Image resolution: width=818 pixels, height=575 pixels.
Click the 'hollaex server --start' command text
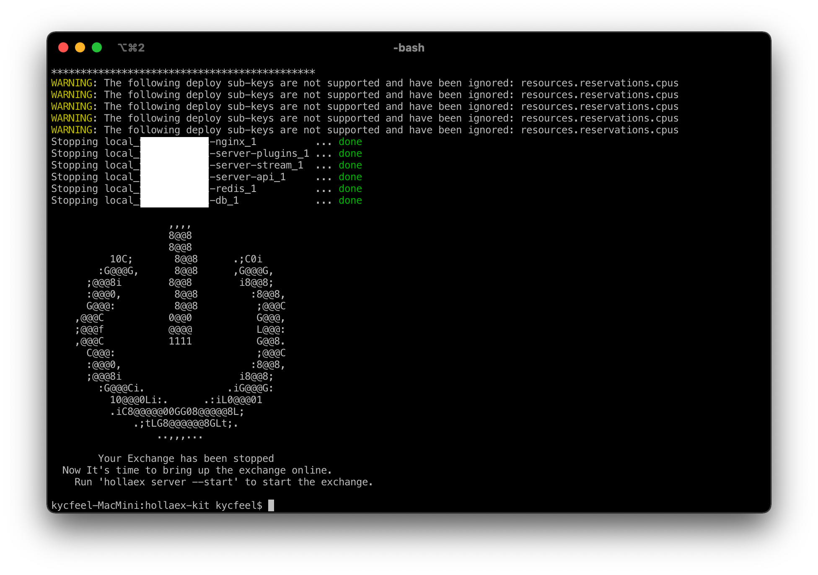click(x=168, y=482)
